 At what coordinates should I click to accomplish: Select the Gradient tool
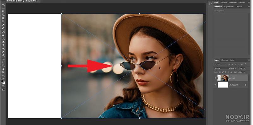click(3, 45)
